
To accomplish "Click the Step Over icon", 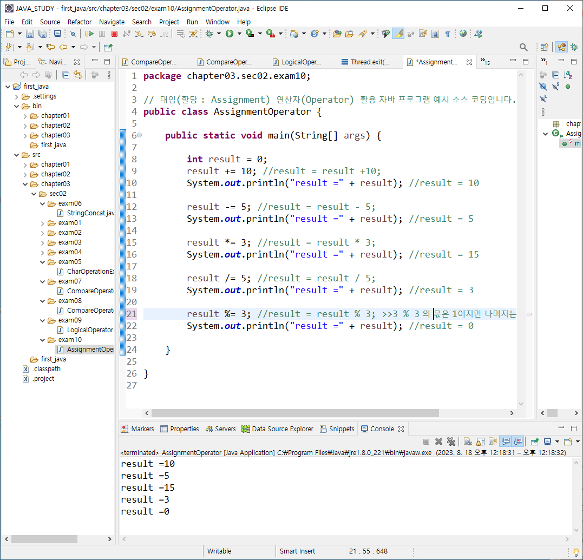I will 152,34.
